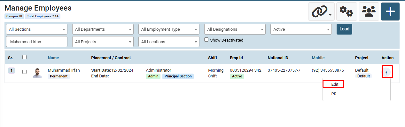
Task: Toggle the Show Deactivated checkbox
Action: [x=206, y=40]
